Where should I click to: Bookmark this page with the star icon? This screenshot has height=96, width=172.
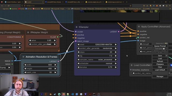tap(130, 6)
